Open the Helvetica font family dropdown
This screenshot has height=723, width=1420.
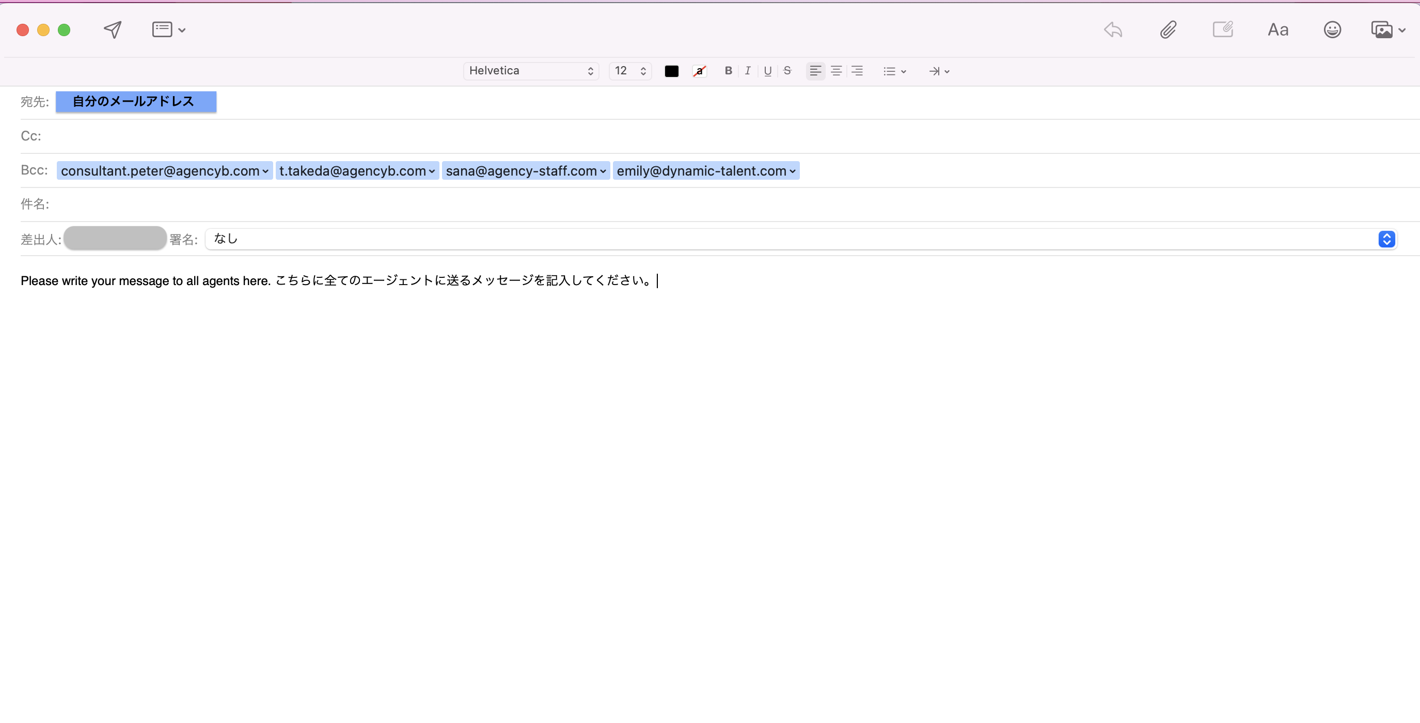(x=530, y=71)
